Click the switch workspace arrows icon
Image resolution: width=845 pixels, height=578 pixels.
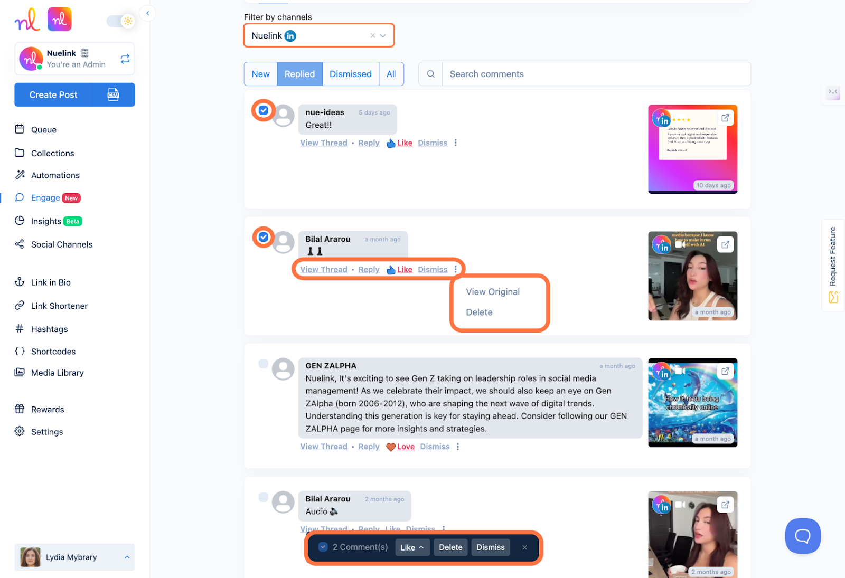[125, 59]
